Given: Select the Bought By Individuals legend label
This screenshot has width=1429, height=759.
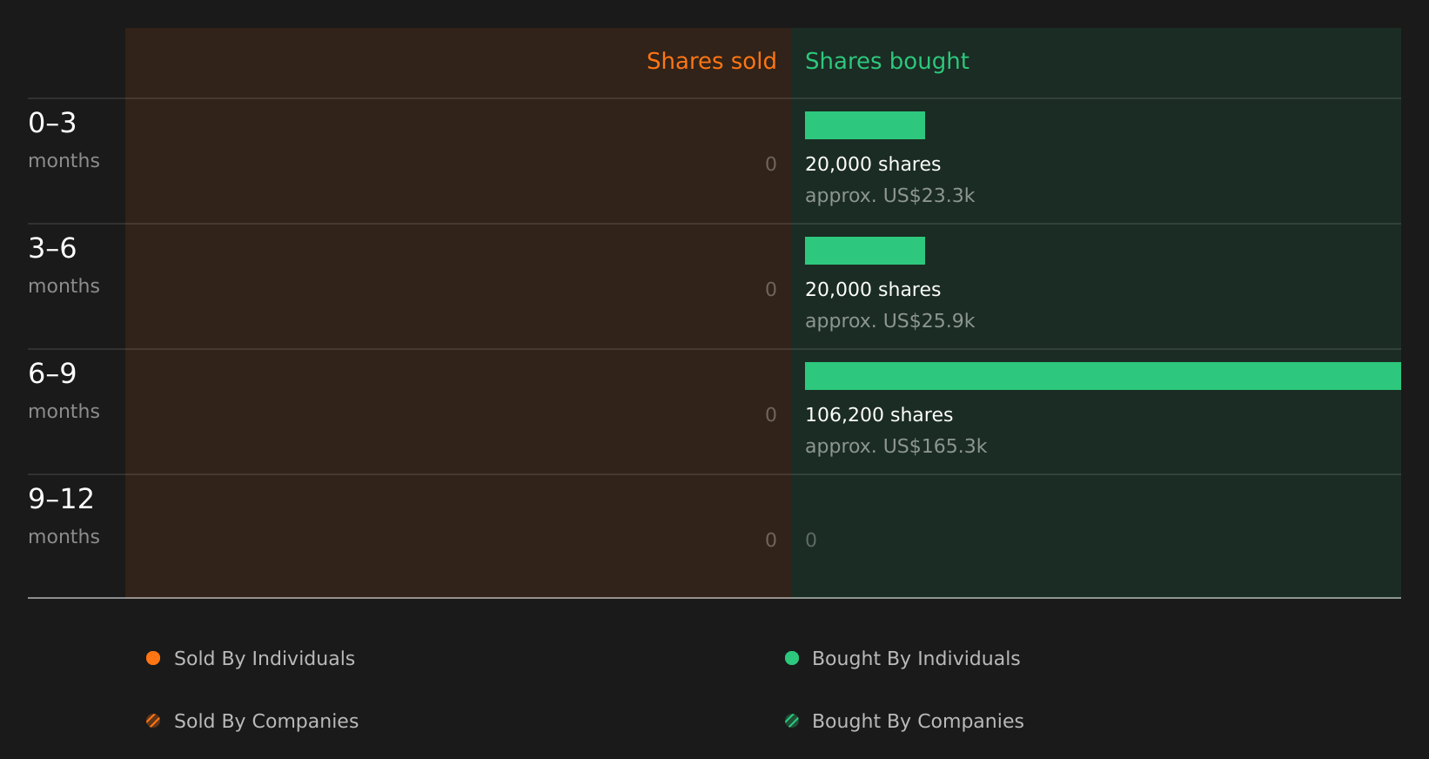Looking at the screenshot, I should 916,659.
